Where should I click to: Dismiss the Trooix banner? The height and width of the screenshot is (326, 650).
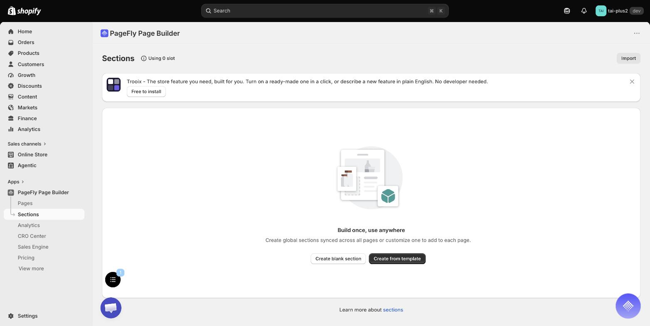pyautogui.click(x=632, y=81)
